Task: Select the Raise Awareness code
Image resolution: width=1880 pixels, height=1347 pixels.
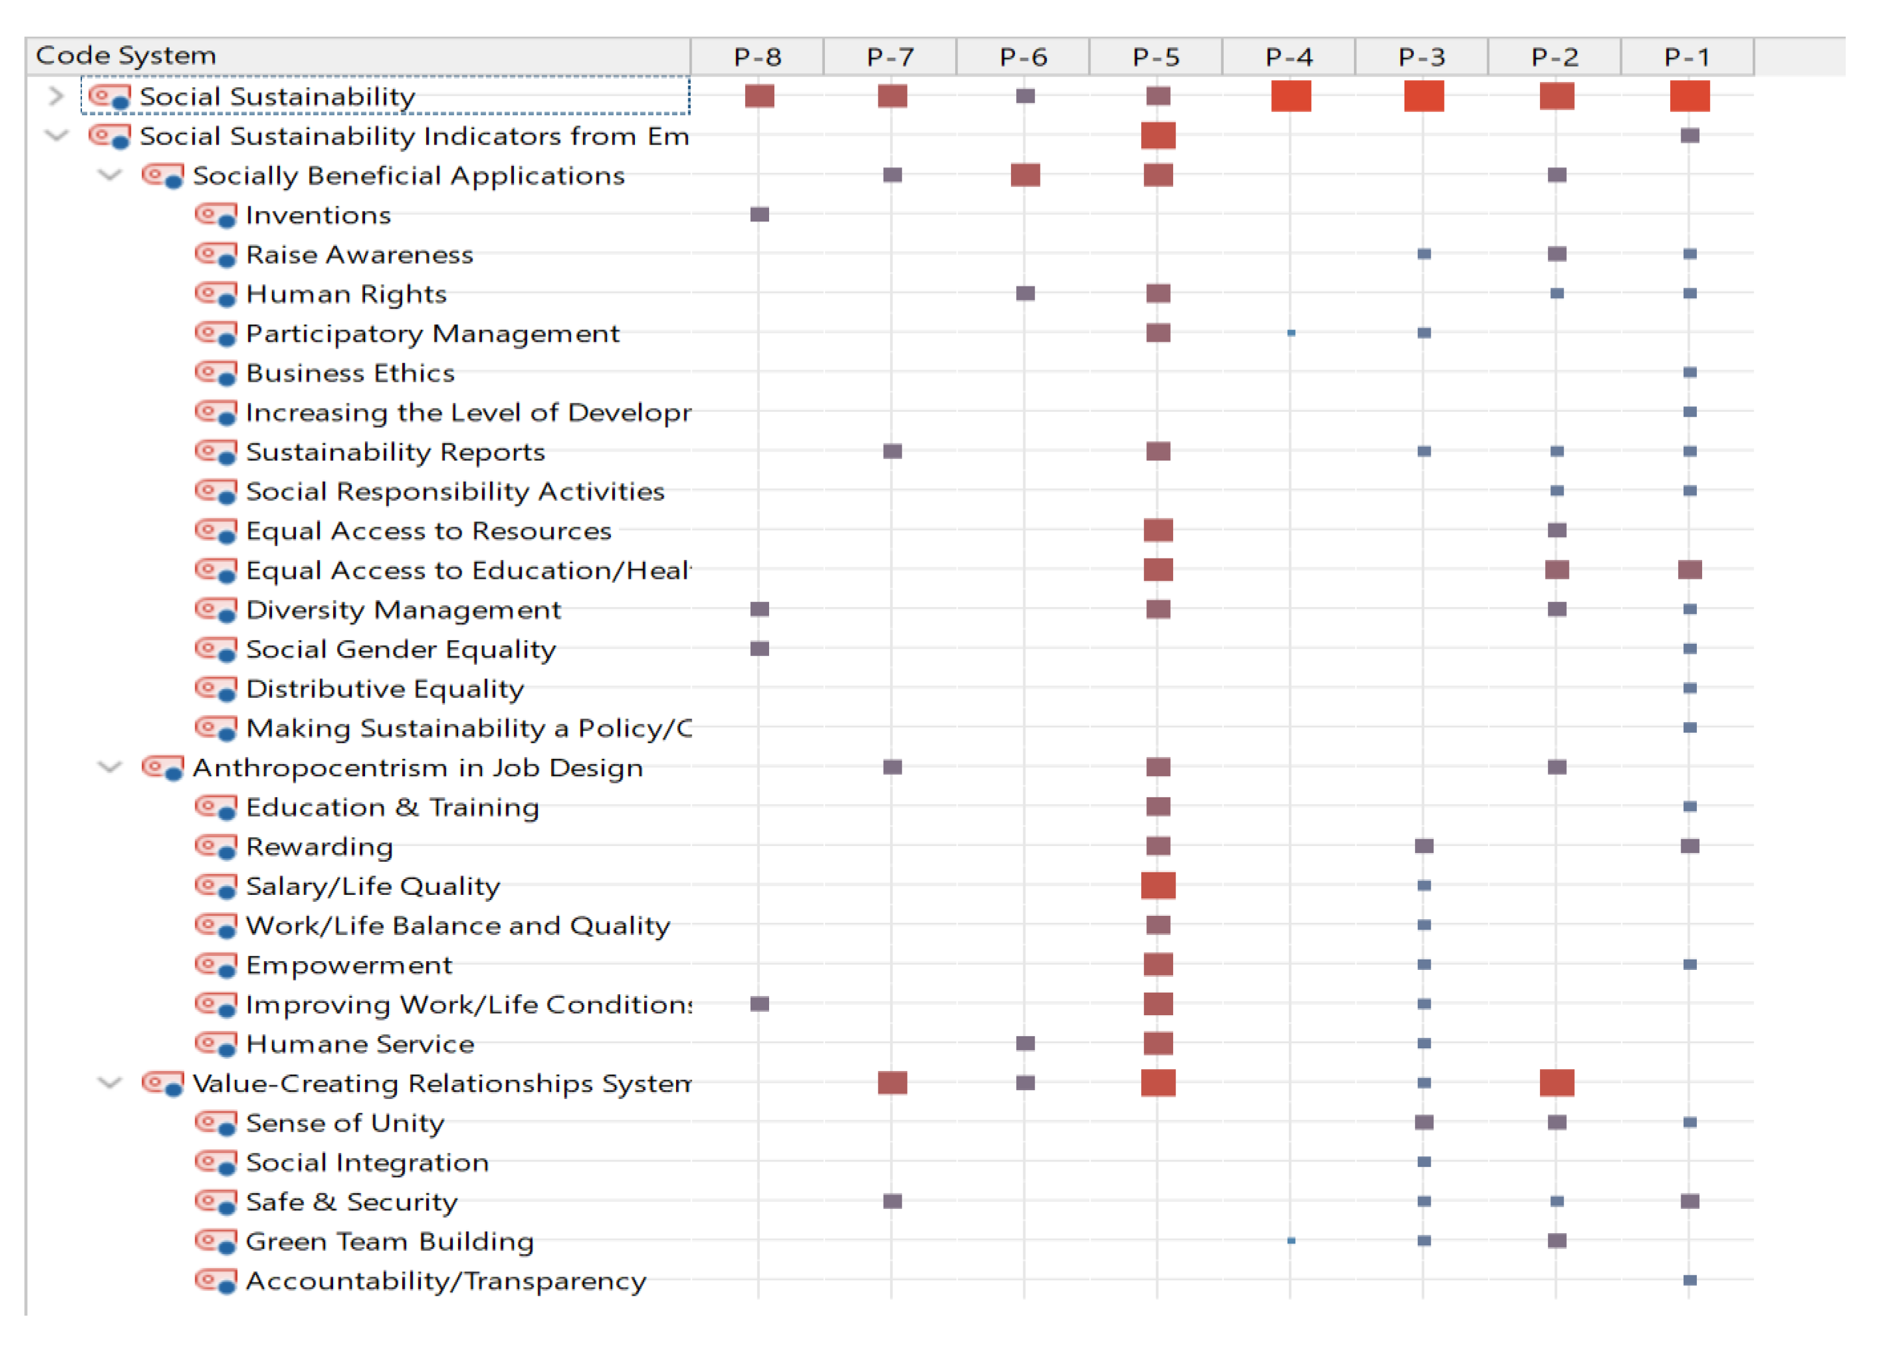Action: [359, 255]
